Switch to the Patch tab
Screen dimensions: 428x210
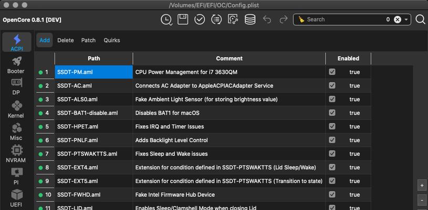coord(88,40)
